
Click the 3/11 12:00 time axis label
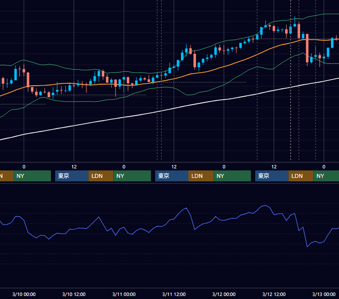[x=174, y=294]
